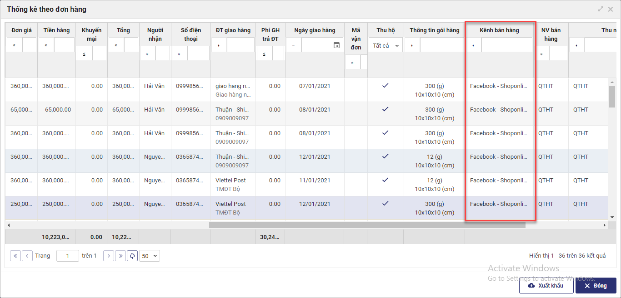Click the Xuất khẩu export button
The height and width of the screenshot is (298, 621).
(546, 286)
